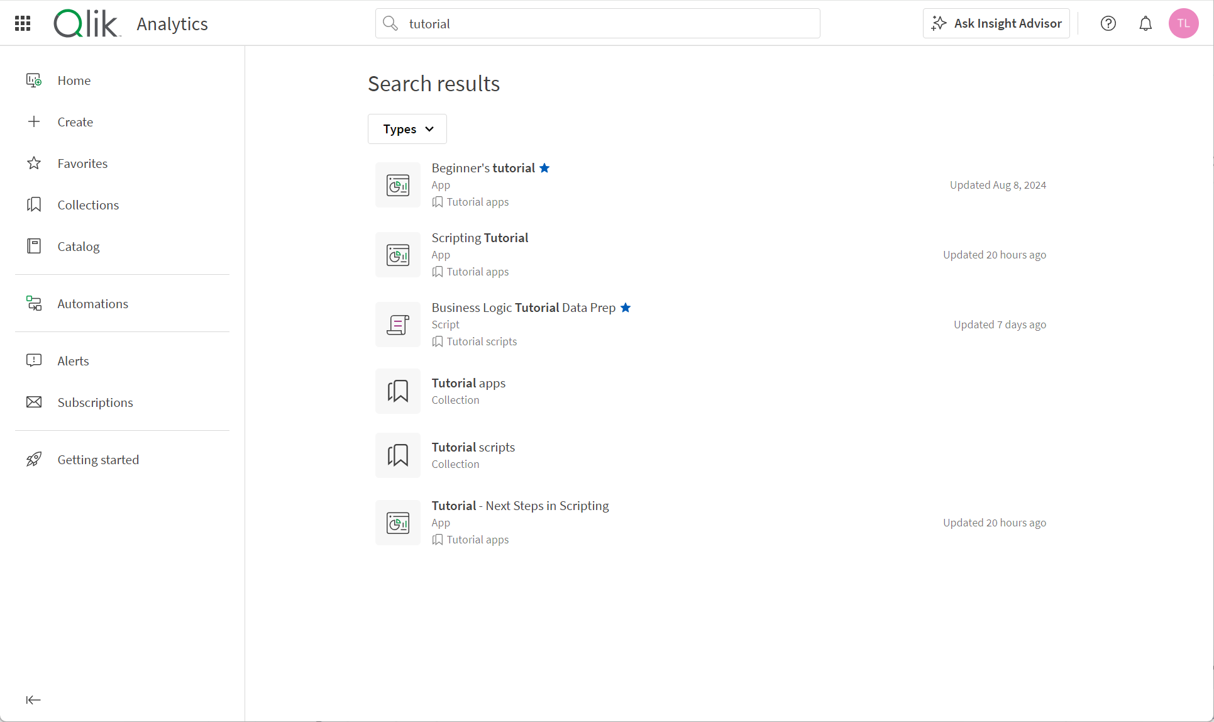Open the Home navigation item

click(74, 80)
